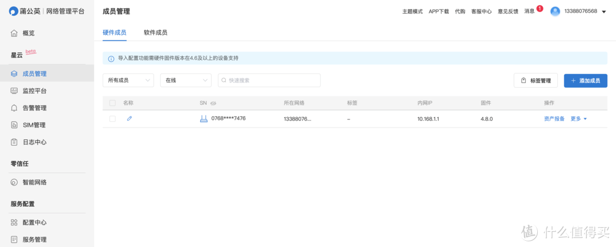The image size is (616, 247).
Task: Click the magnifier icon in search box
Action: tap(224, 80)
